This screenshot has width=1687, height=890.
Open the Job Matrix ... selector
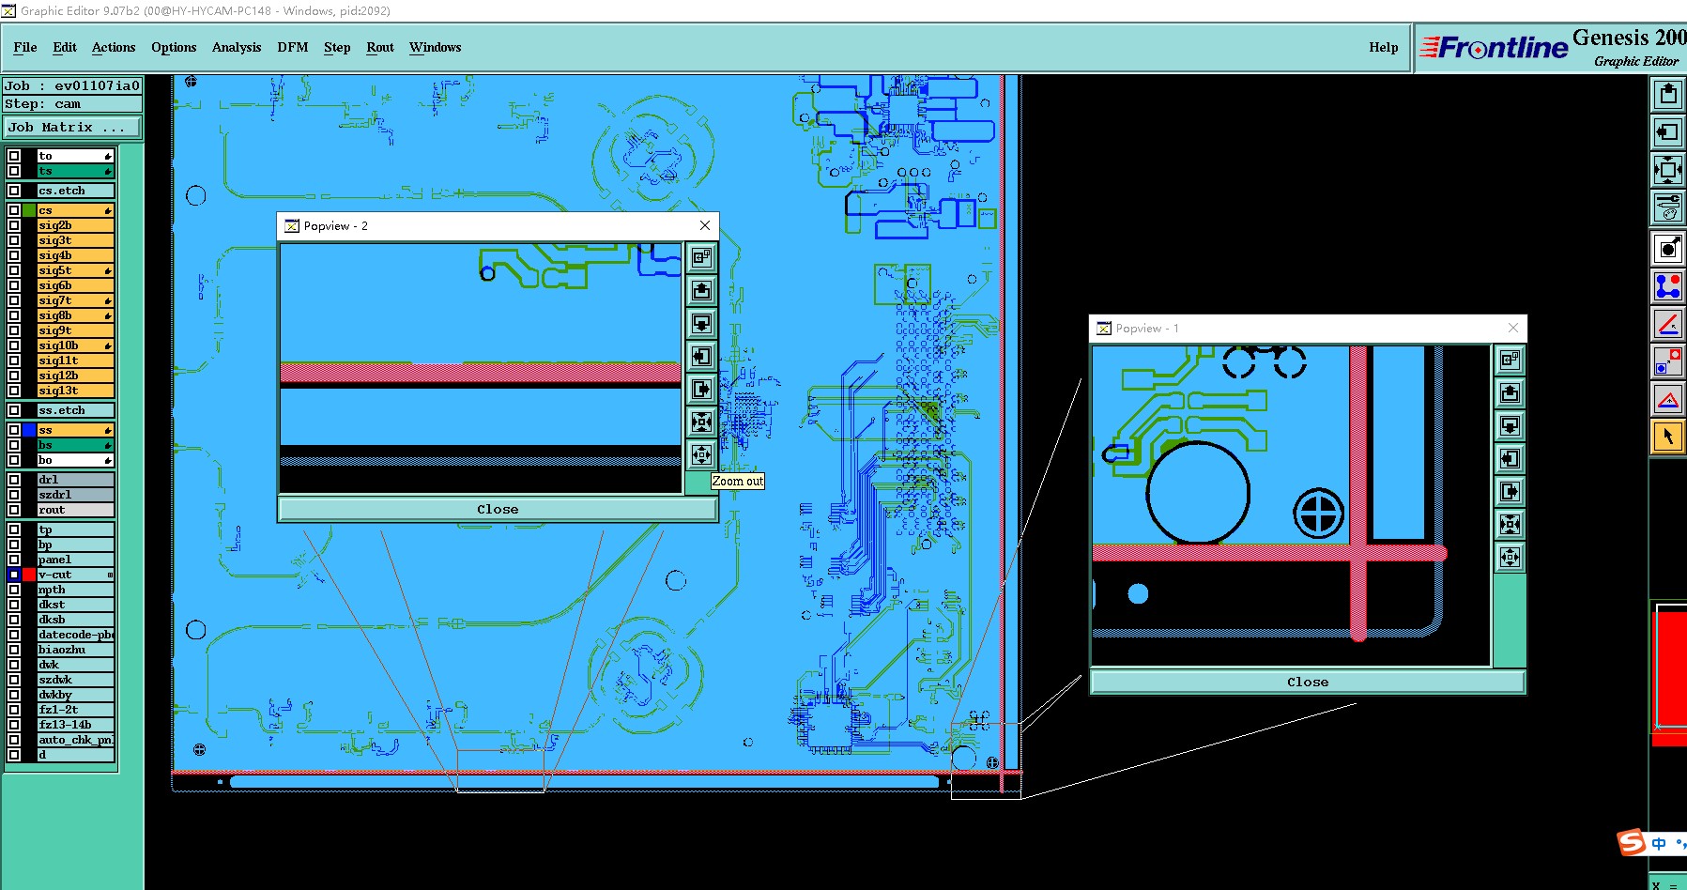[72, 128]
